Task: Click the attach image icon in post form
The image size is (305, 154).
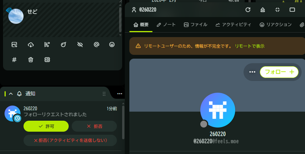Action: (14, 45)
